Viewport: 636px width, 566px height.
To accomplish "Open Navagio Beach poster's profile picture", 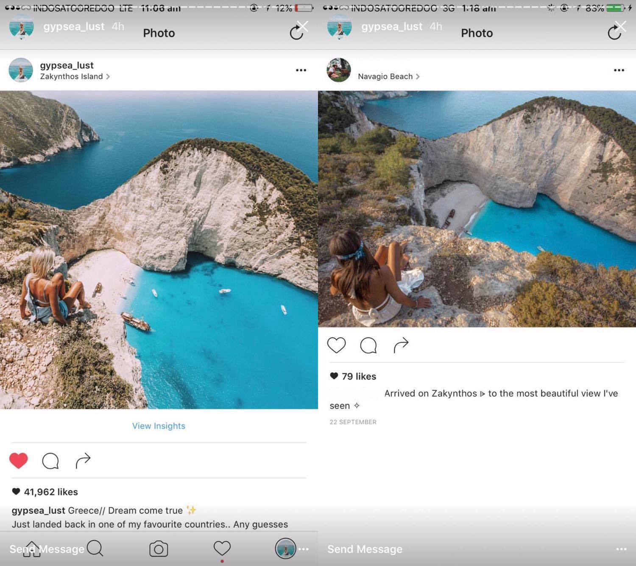I will pyautogui.click(x=339, y=70).
